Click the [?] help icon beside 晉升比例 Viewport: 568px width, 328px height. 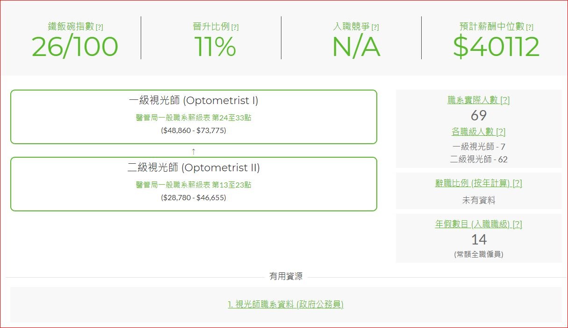tap(235, 28)
